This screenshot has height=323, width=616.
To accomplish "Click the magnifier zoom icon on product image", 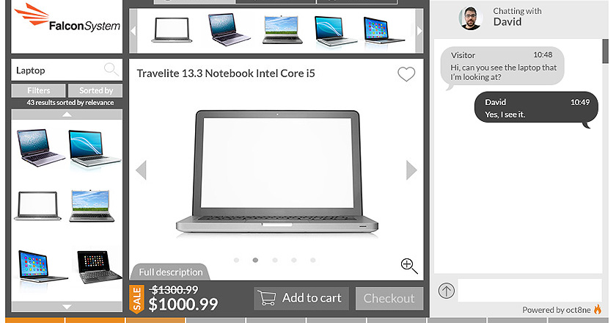I will click(409, 266).
